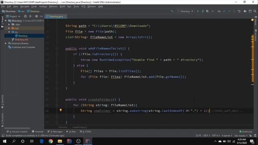Screen dimensions: 258x145
Task: Open the UTF-8 encoding dropdown
Action: 216,136
